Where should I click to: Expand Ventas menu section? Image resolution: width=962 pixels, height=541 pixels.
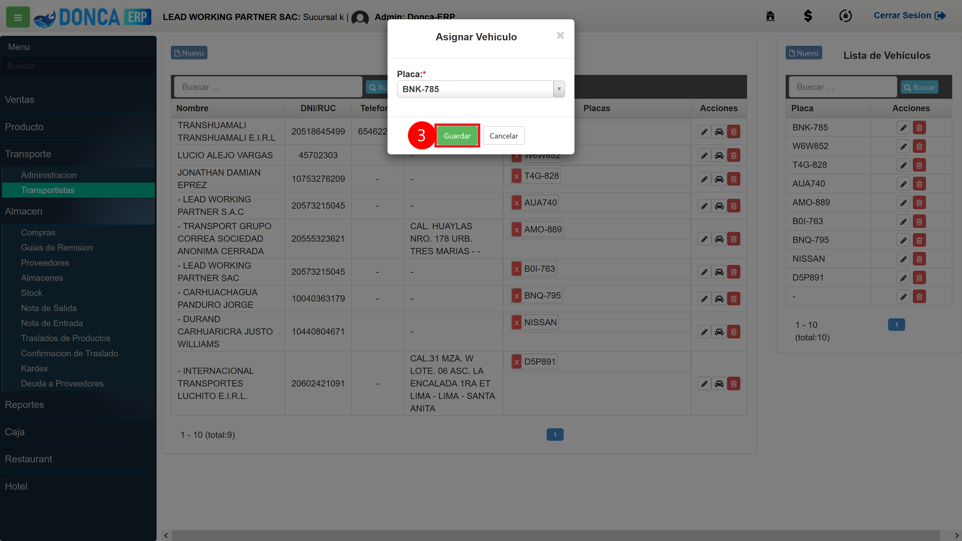pos(78,99)
